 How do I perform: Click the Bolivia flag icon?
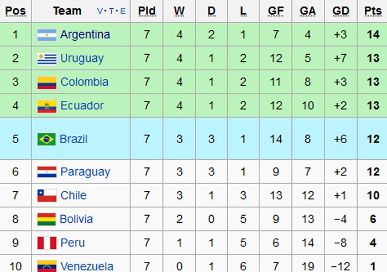point(46,219)
